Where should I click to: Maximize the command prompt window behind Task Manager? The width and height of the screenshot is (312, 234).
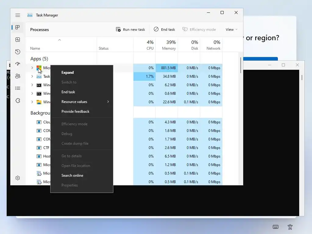pyautogui.click(x=283, y=65)
